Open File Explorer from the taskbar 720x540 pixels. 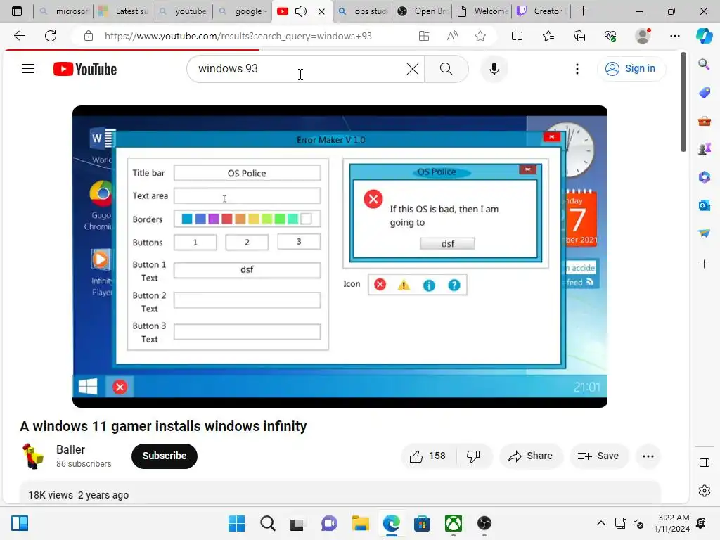coord(361,523)
